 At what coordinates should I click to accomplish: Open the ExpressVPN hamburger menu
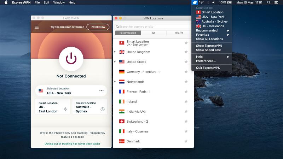pyautogui.click(x=36, y=27)
